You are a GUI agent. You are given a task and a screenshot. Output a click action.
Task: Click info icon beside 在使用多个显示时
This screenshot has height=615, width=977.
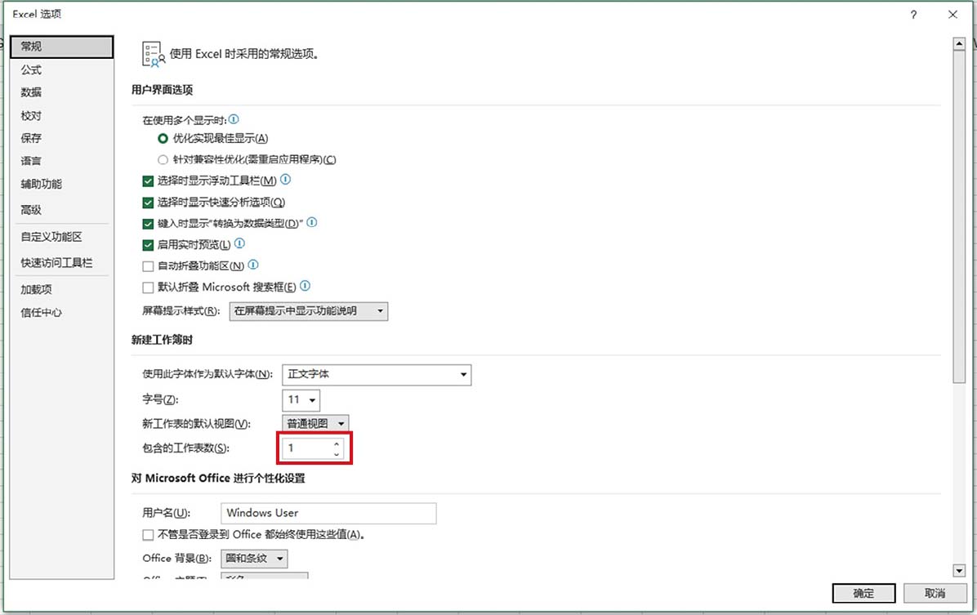coord(234,119)
